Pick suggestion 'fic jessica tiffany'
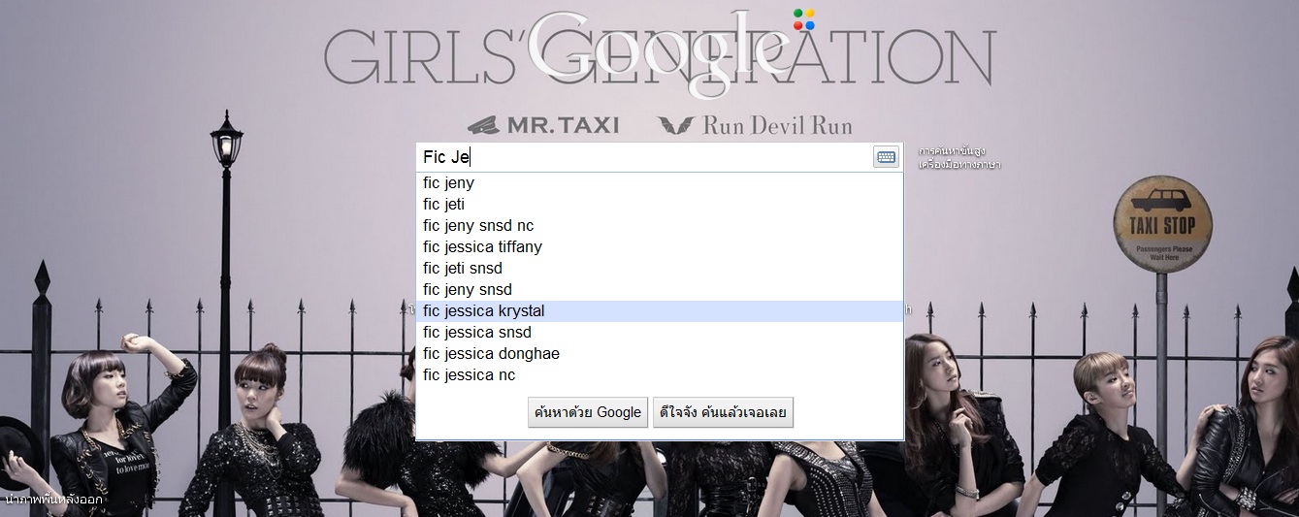Screen dimensions: 1299x517 pyautogui.click(x=660, y=247)
